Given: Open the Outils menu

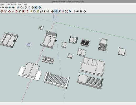Looking at the screenshot, I should 8,4.
